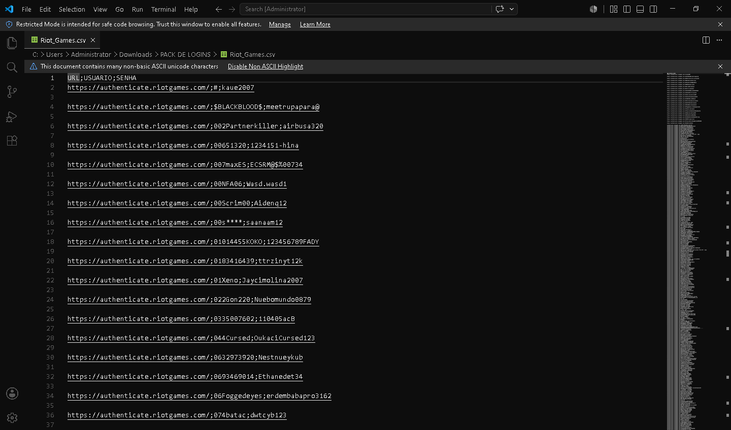Open the Run menu
The width and height of the screenshot is (731, 430).
click(137, 9)
